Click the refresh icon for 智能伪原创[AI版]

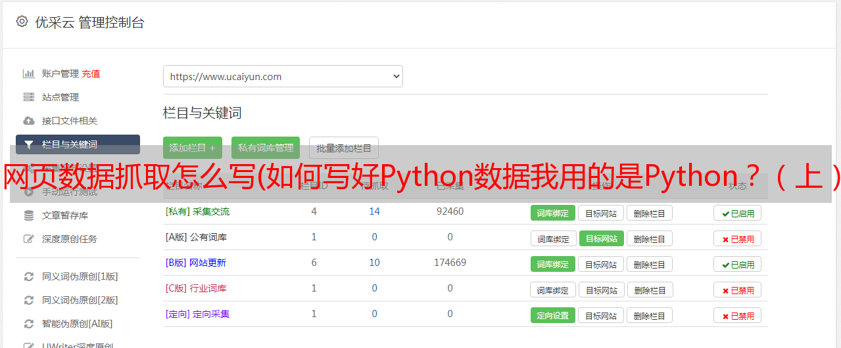[x=29, y=324]
